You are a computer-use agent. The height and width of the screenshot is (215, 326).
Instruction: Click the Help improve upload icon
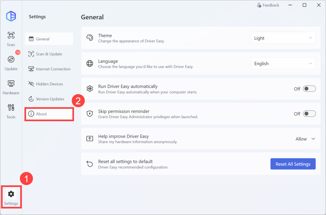point(90,138)
